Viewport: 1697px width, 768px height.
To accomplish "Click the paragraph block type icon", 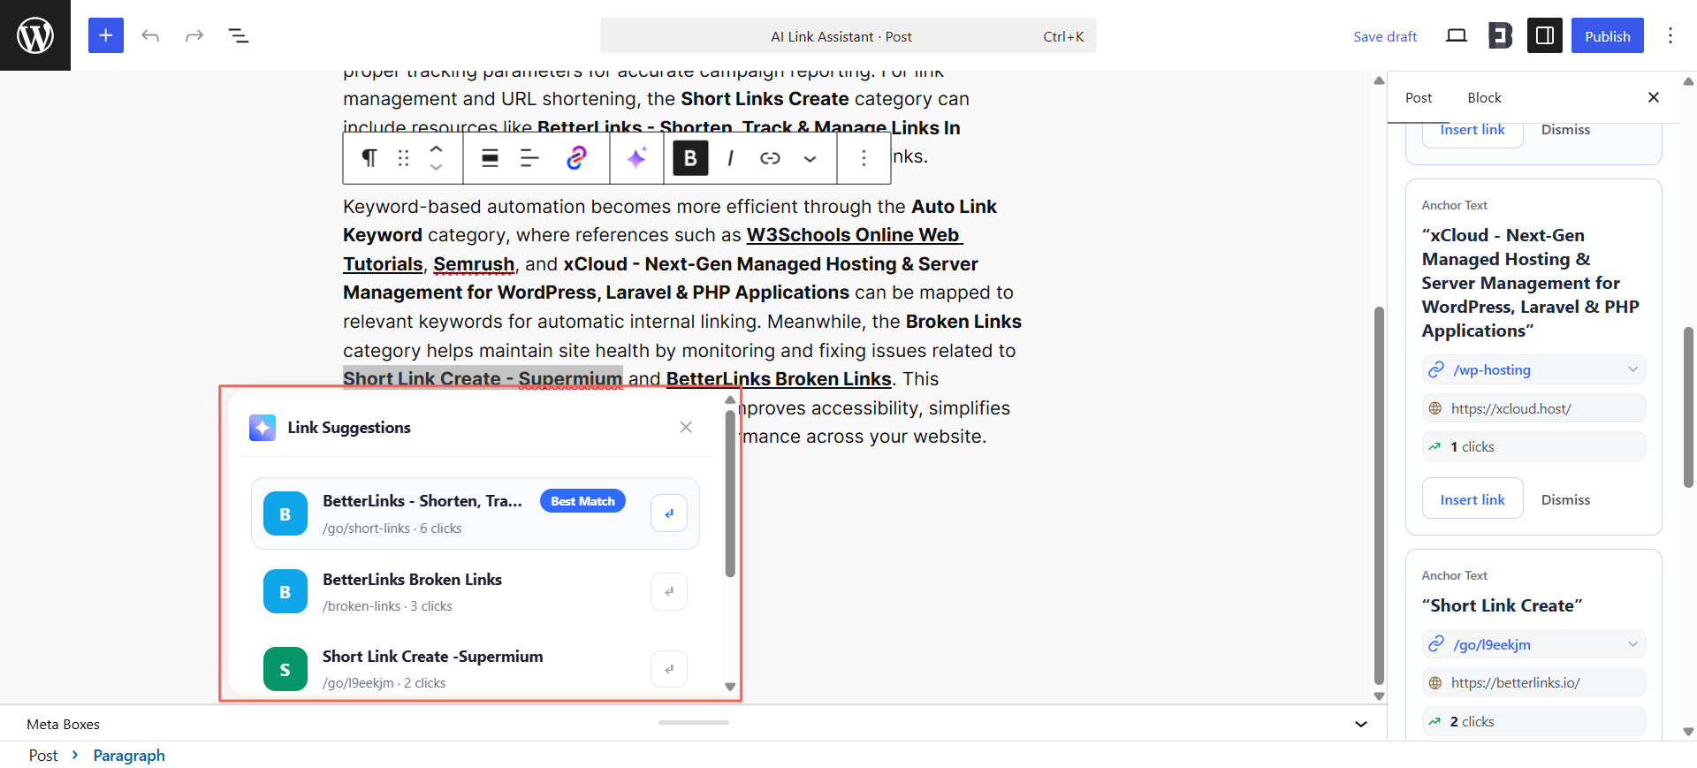I will click(x=369, y=158).
